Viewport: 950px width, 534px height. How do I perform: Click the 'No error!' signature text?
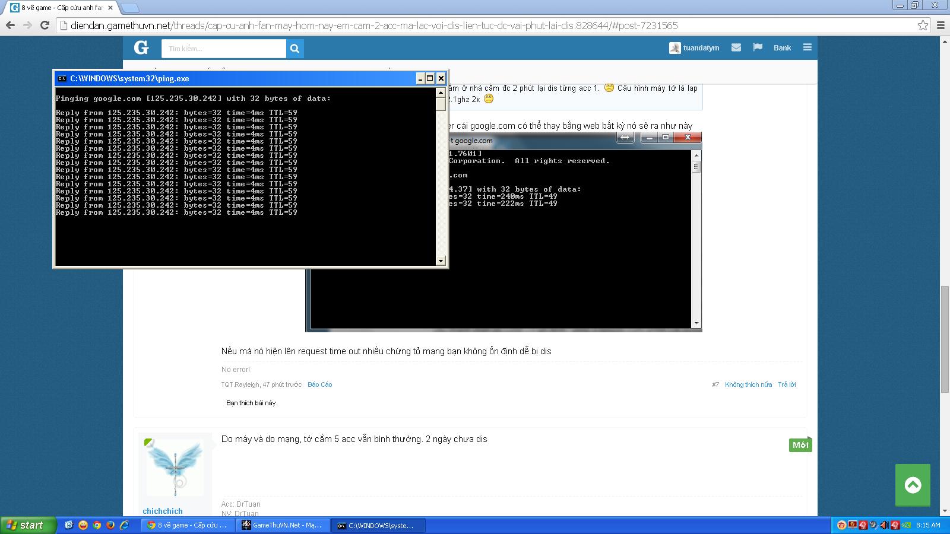coord(236,369)
